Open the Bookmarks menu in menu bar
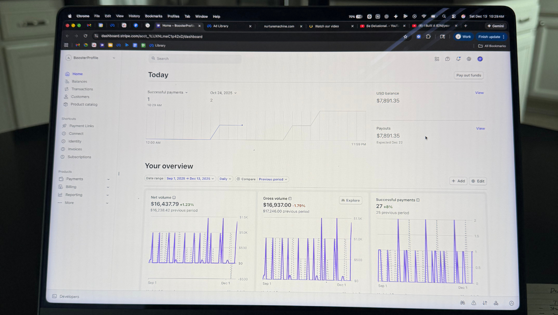This screenshot has width=558, height=315. 153,16
